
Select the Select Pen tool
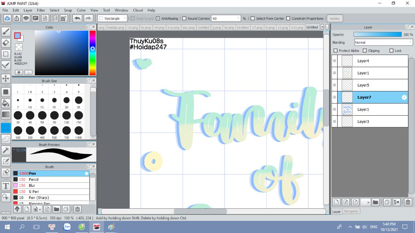click(x=6, y=161)
